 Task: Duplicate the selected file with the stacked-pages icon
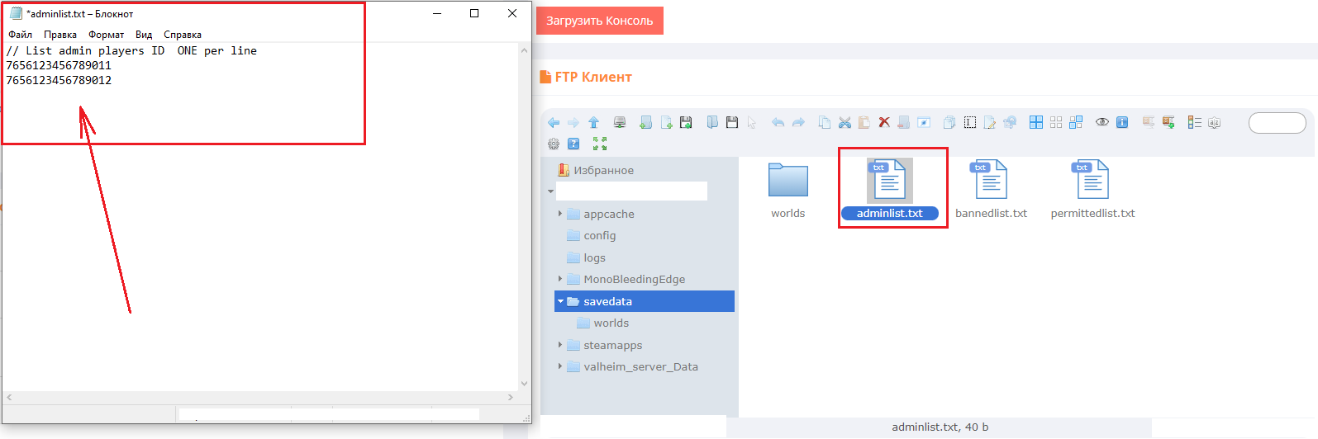[x=950, y=122]
